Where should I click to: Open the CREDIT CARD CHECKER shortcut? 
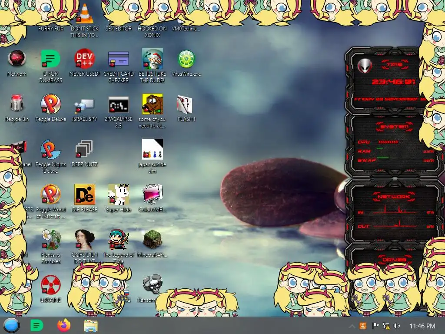118,59
